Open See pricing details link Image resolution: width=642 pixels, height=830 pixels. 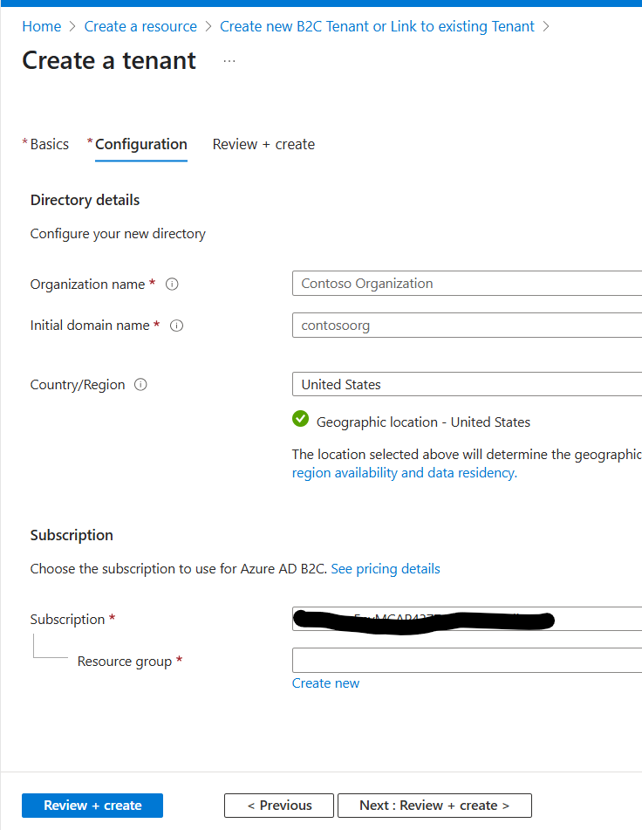click(x=386, y=568)
